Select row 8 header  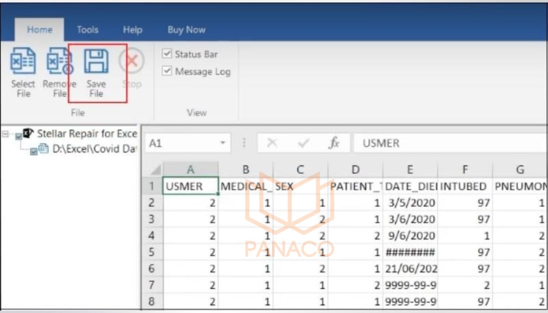(x=151, y=301)
